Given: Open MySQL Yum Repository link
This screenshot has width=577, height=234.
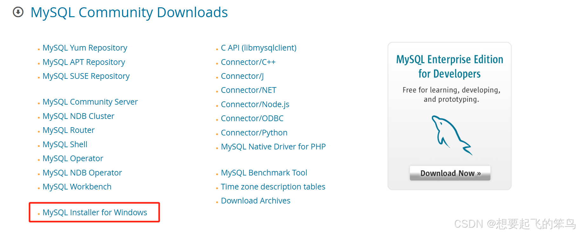Looking at the screenshot, I should tap(85, 48).
